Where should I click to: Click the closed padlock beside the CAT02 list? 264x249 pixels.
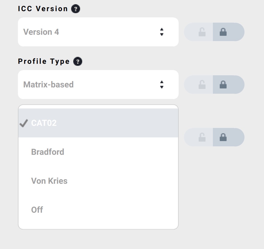223,137
